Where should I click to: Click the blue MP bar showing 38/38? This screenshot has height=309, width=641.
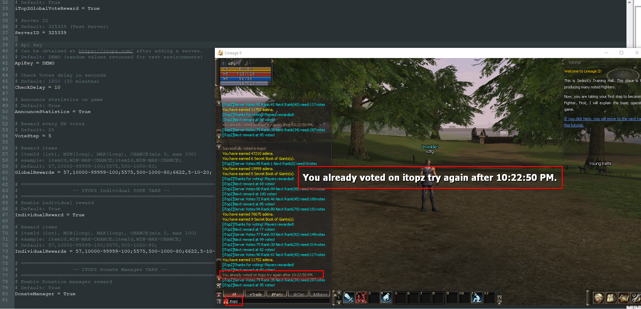pos(246,79)
